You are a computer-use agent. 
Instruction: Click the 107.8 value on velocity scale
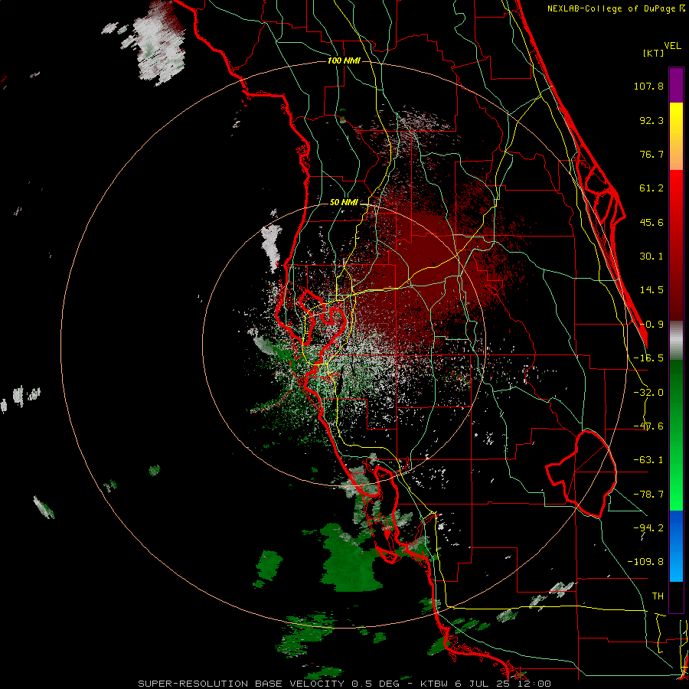pyautogui.click(x=648, y=86)
